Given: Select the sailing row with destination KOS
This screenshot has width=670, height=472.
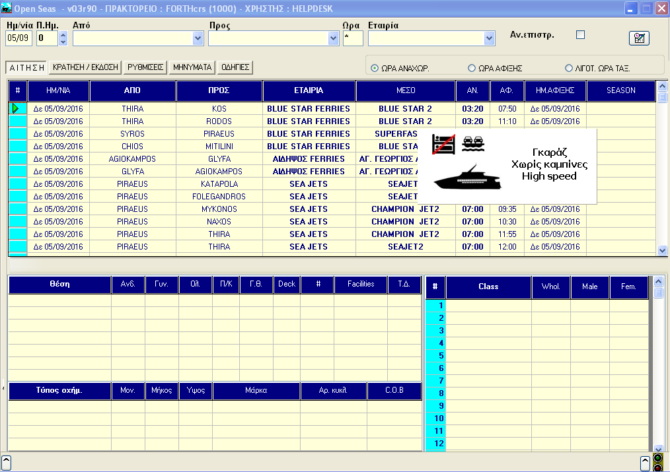Looking at the screenshot, I should 332,108.
